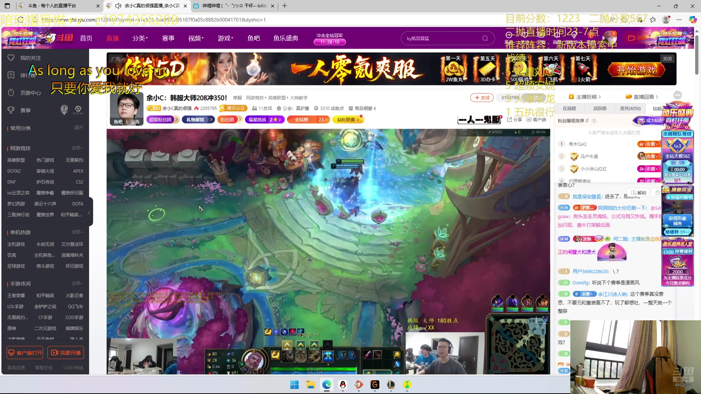
Task: Toggle 粉丝等级排序 sort order
Action: (573, 121)
